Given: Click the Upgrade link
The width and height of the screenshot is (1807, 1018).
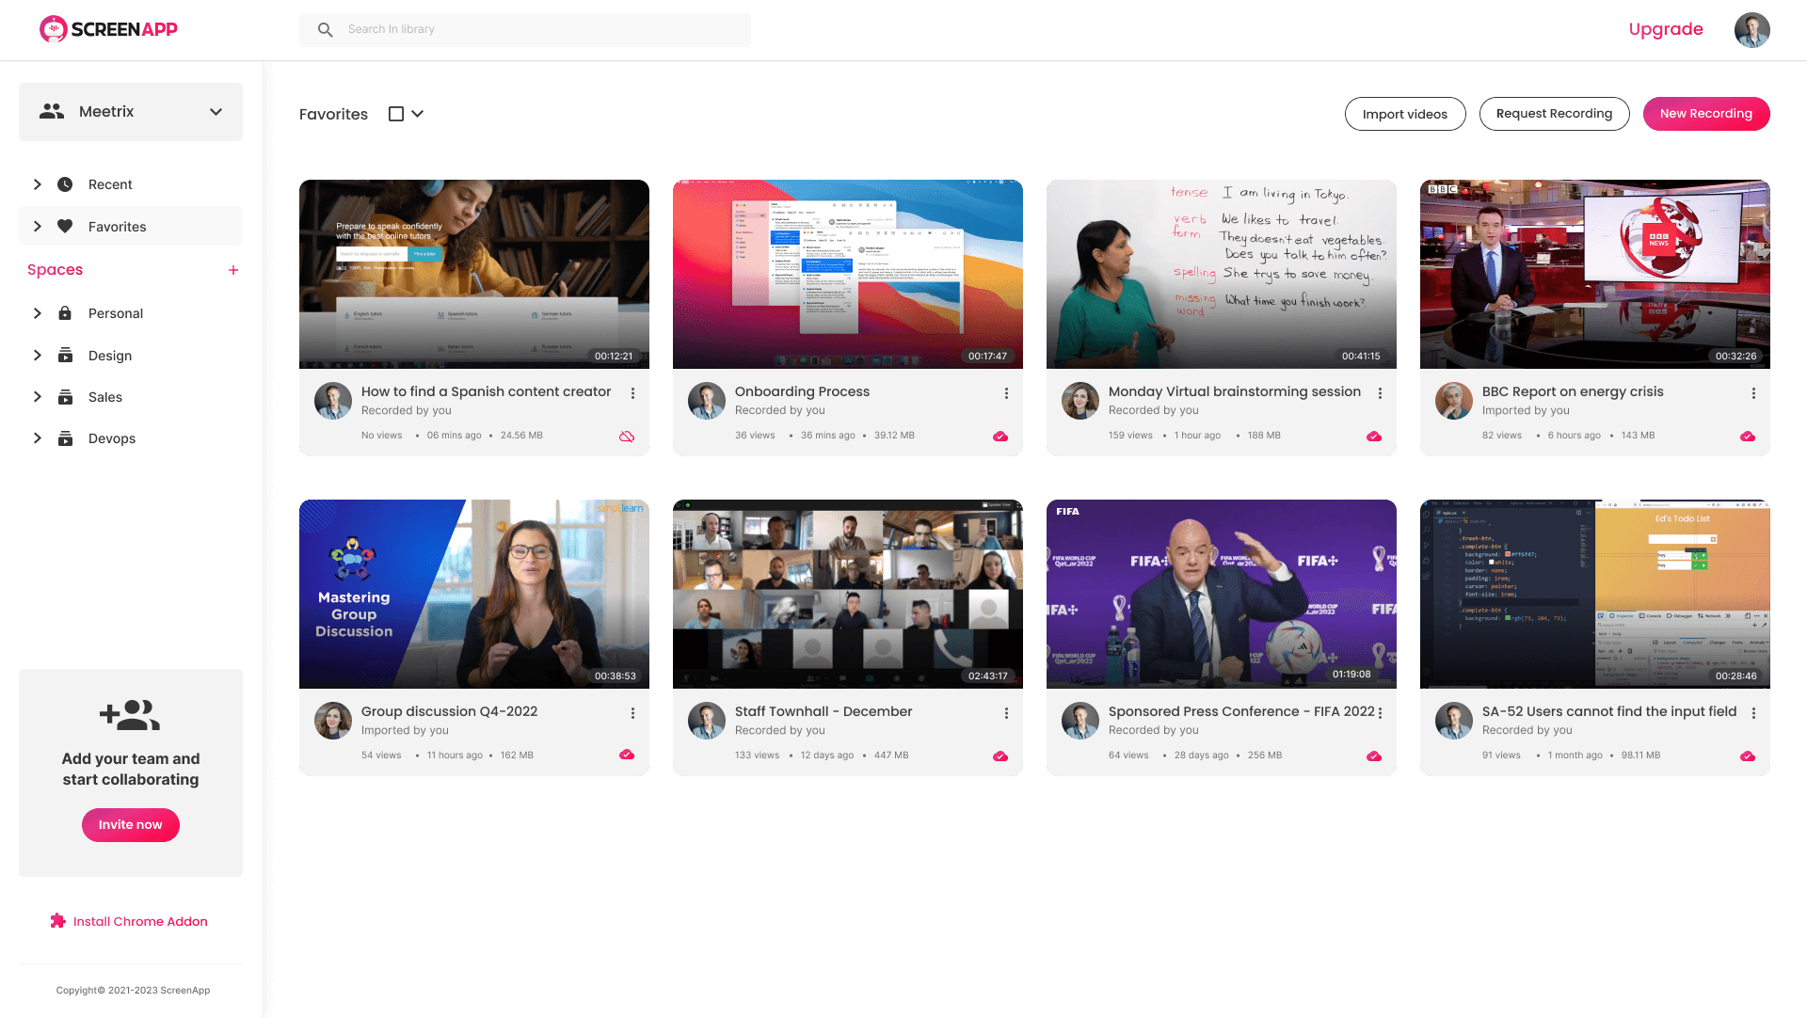Looking at the screenshot, I should click(x=1666, y=29).
